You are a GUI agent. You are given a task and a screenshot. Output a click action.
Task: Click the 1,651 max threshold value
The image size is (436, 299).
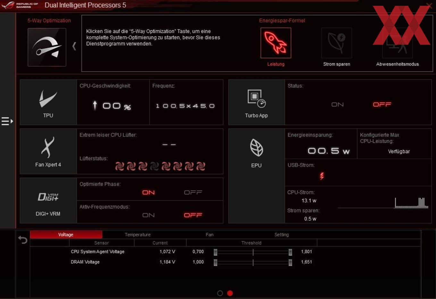click(x=306, y=262)
